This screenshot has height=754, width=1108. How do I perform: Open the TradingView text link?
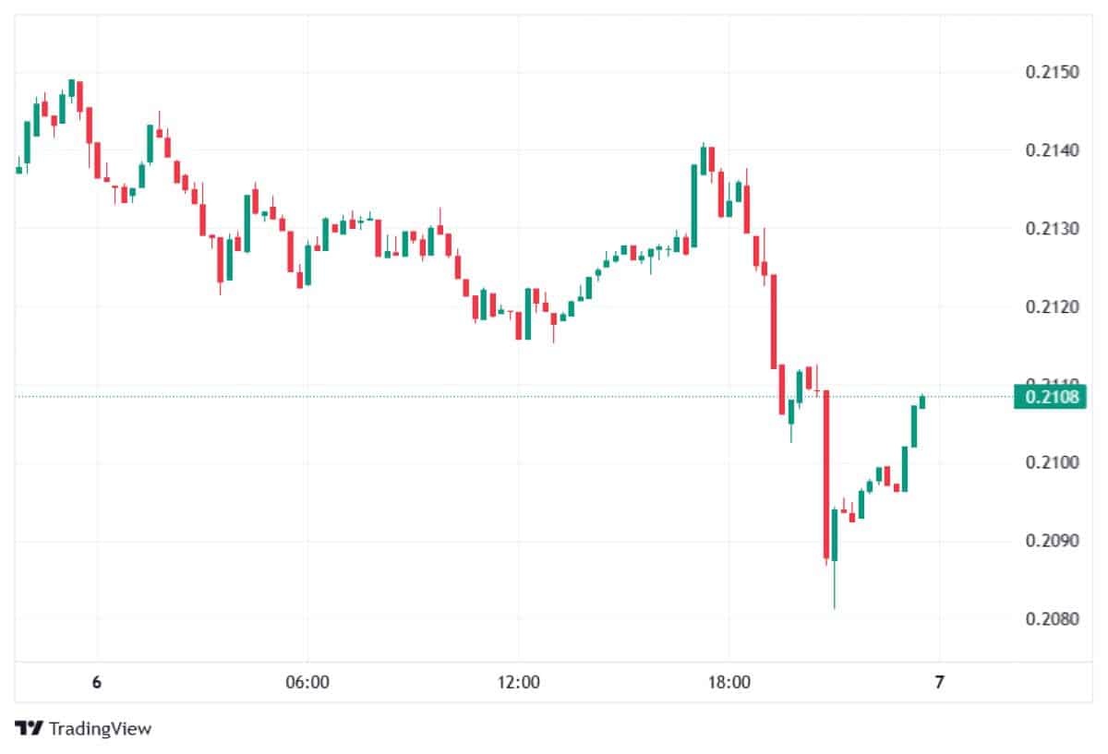[x=100, y=728]
